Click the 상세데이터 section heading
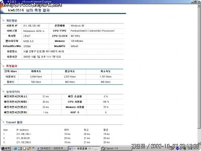 point(13,92)
